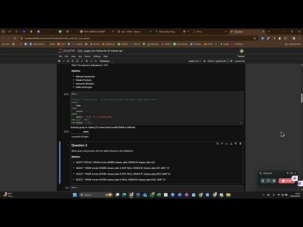Click the taskbar Search box
Image resolution: width=303 pixels, height=227 pixels.
tap(96, 195)
